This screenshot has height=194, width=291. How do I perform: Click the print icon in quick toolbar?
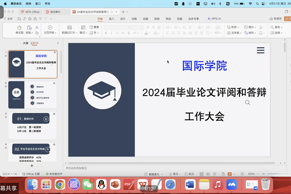coord(29,19)
